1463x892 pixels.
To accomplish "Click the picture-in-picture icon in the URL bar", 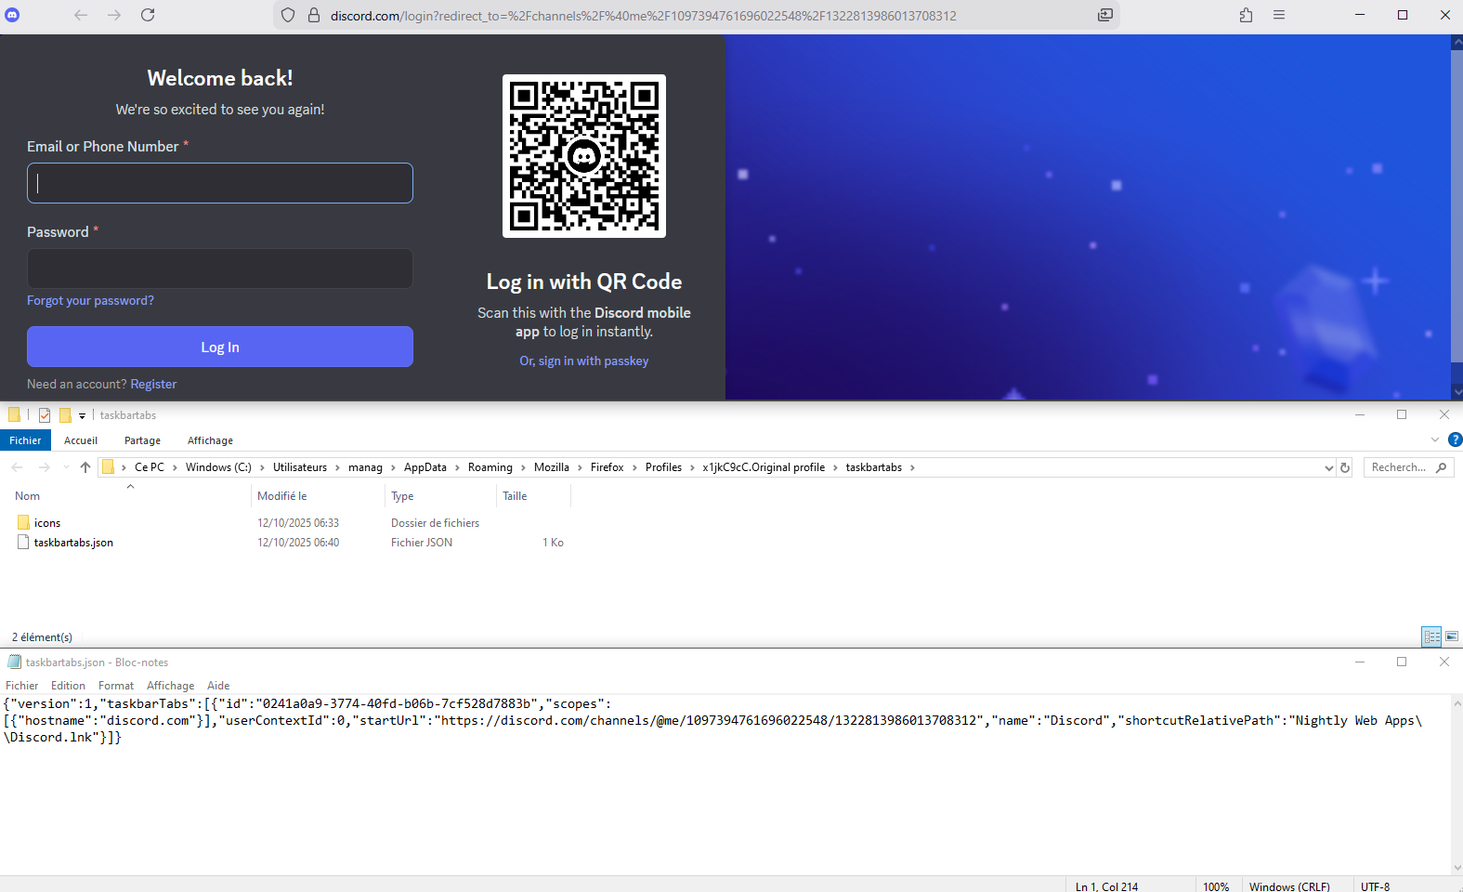I will [x=1105, y=15].
